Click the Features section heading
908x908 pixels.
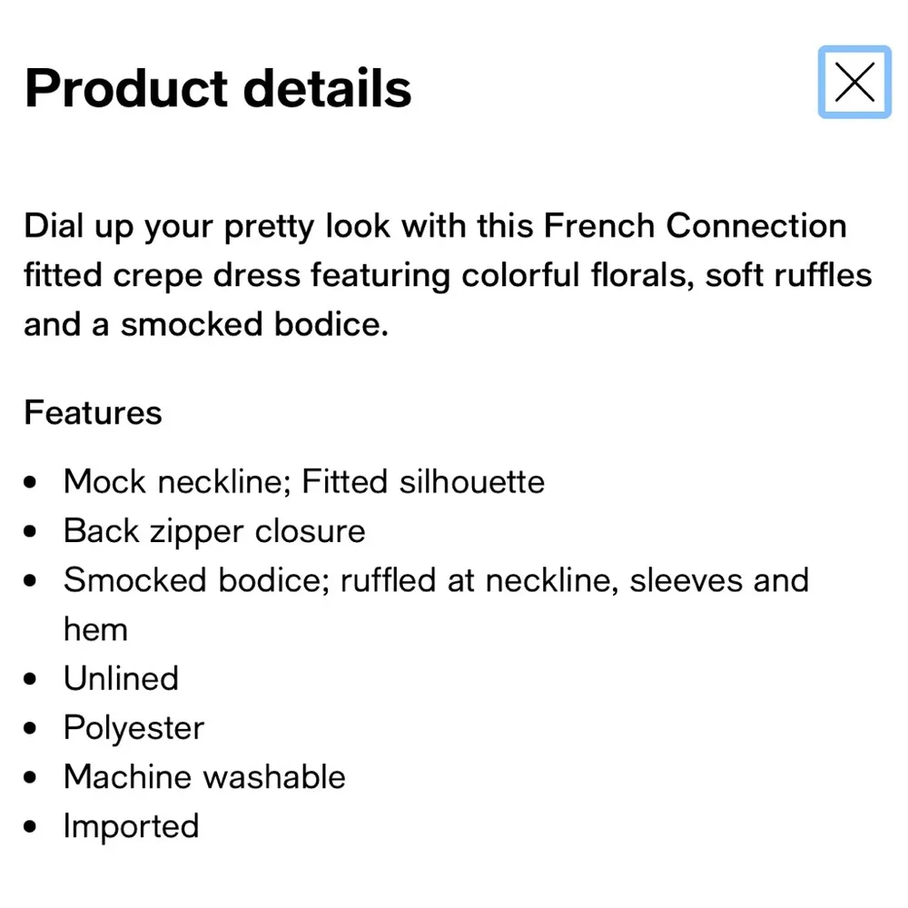point(93,413)
